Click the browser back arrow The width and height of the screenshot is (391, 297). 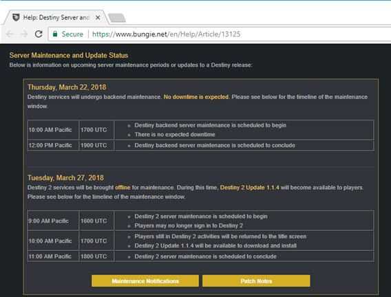[10, 34]
